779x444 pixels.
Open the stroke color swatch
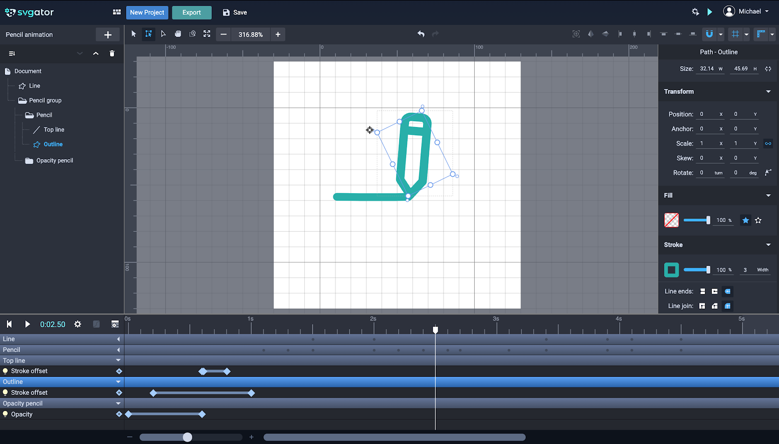click(x=671, y=270)
